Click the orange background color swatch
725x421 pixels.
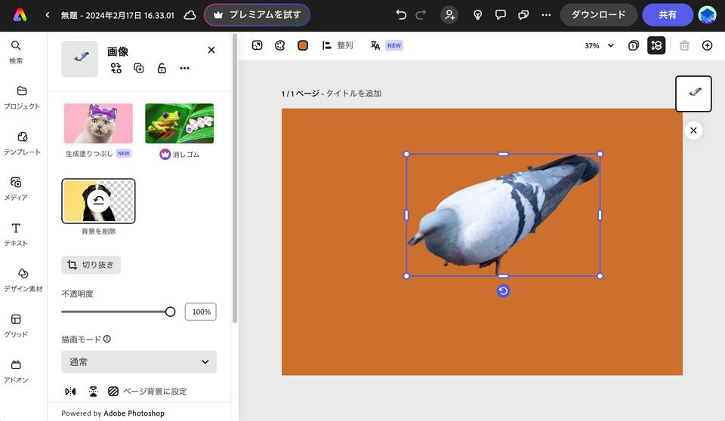[303, 45]
